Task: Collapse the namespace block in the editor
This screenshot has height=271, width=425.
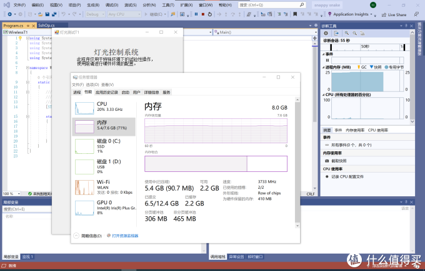Action: click(27, 67)
